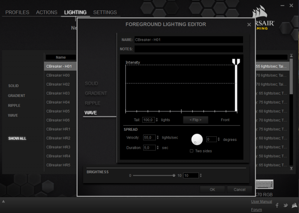Select the CBreaker HR4 row

point(60,156)
